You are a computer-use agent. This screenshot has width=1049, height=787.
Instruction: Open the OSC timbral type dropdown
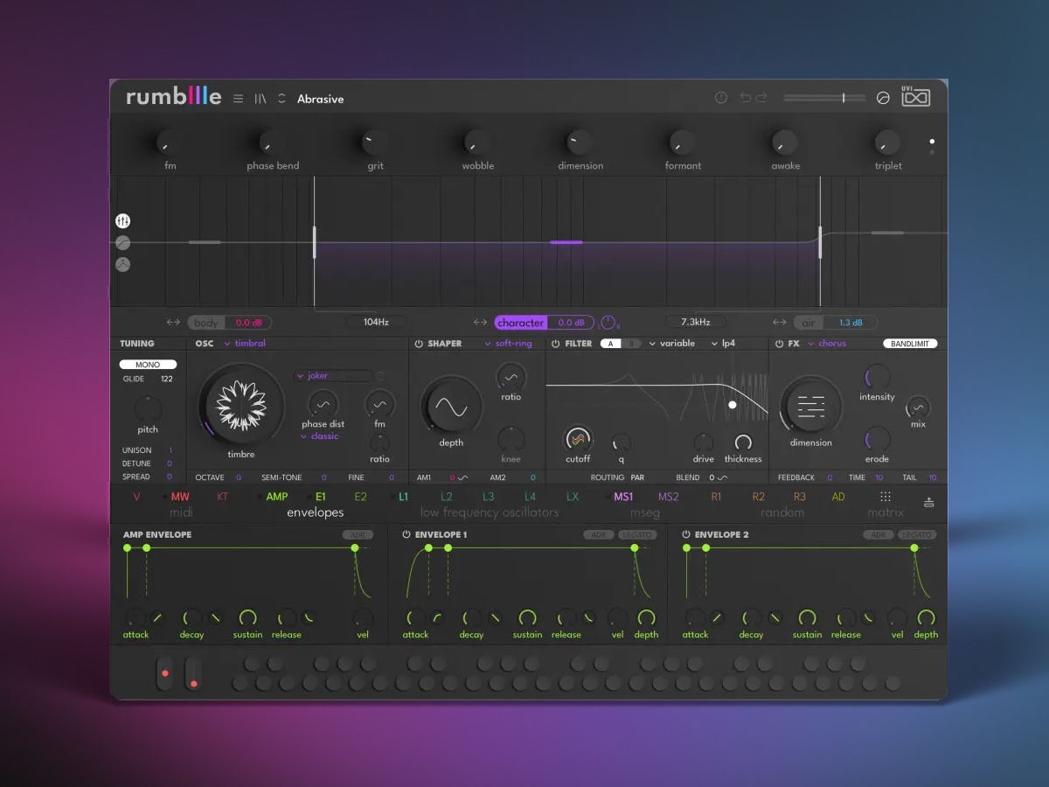click(x=245, y=344)
